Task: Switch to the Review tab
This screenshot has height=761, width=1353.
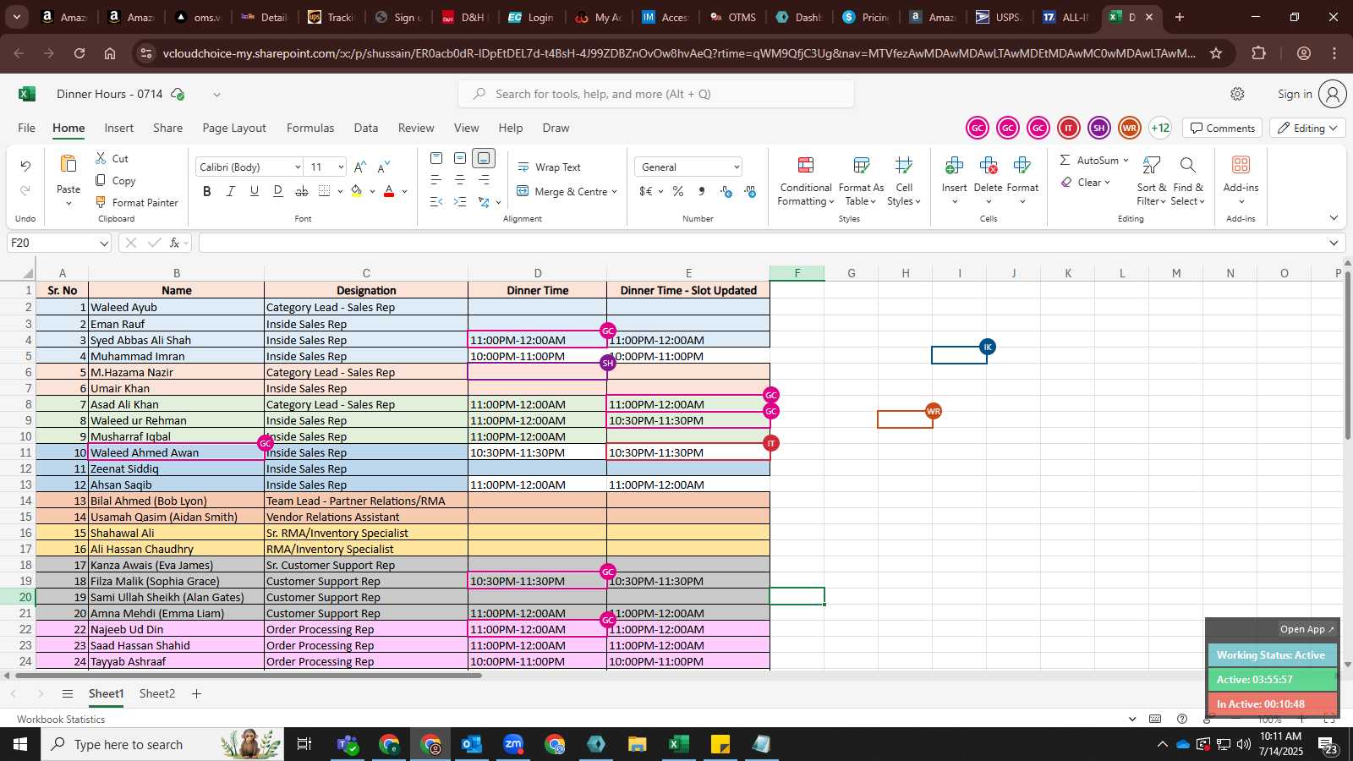Action: coord(416,128)
